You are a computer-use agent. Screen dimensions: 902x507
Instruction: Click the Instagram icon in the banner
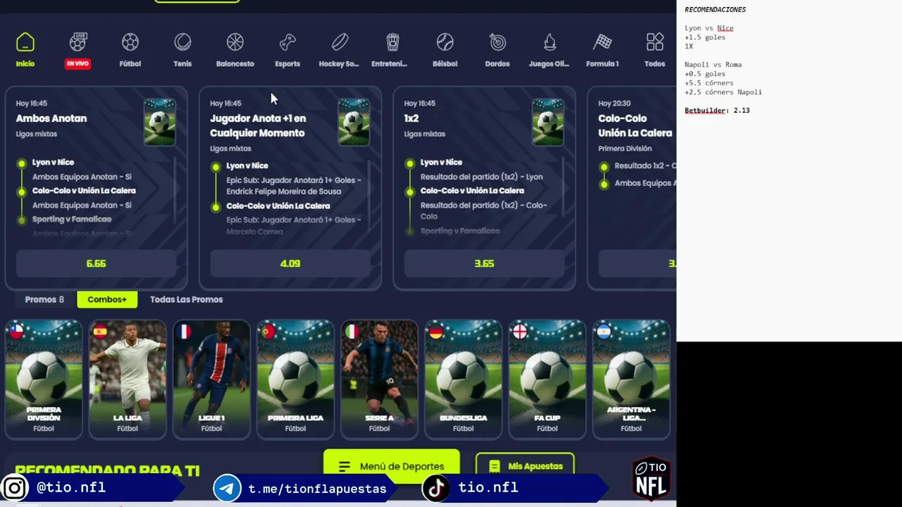tap(14, 488)
